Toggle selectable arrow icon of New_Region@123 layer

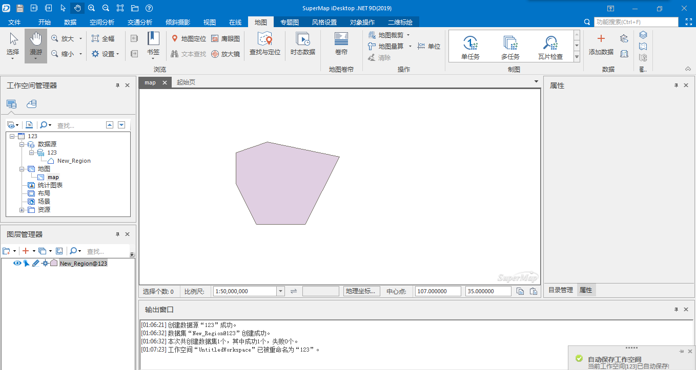click(x=26, y=263)
